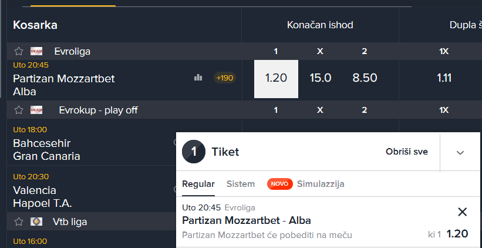Click the Vtb liga league logo
482x248 pixels.
(x=36, y=222)
